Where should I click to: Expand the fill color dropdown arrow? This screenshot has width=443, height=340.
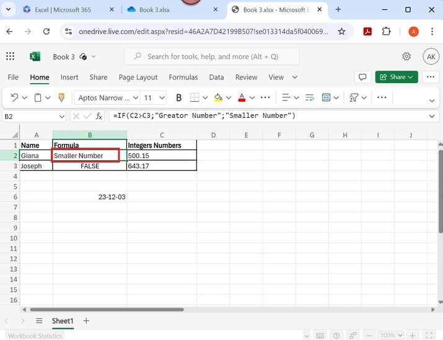[x=229, y=98]
